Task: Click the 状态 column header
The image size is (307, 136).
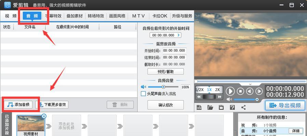Action: click(7, 27)
